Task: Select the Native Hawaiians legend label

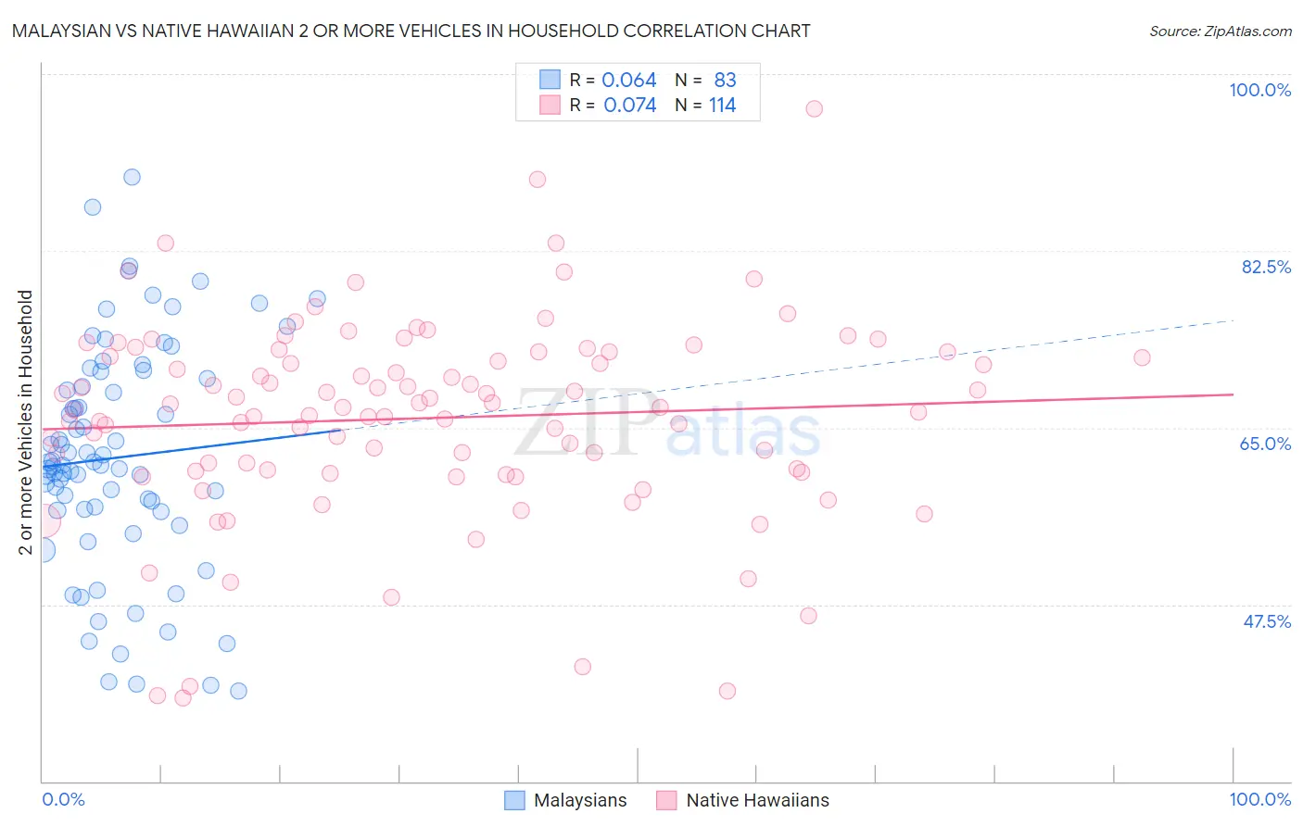Action: [757, 800]
